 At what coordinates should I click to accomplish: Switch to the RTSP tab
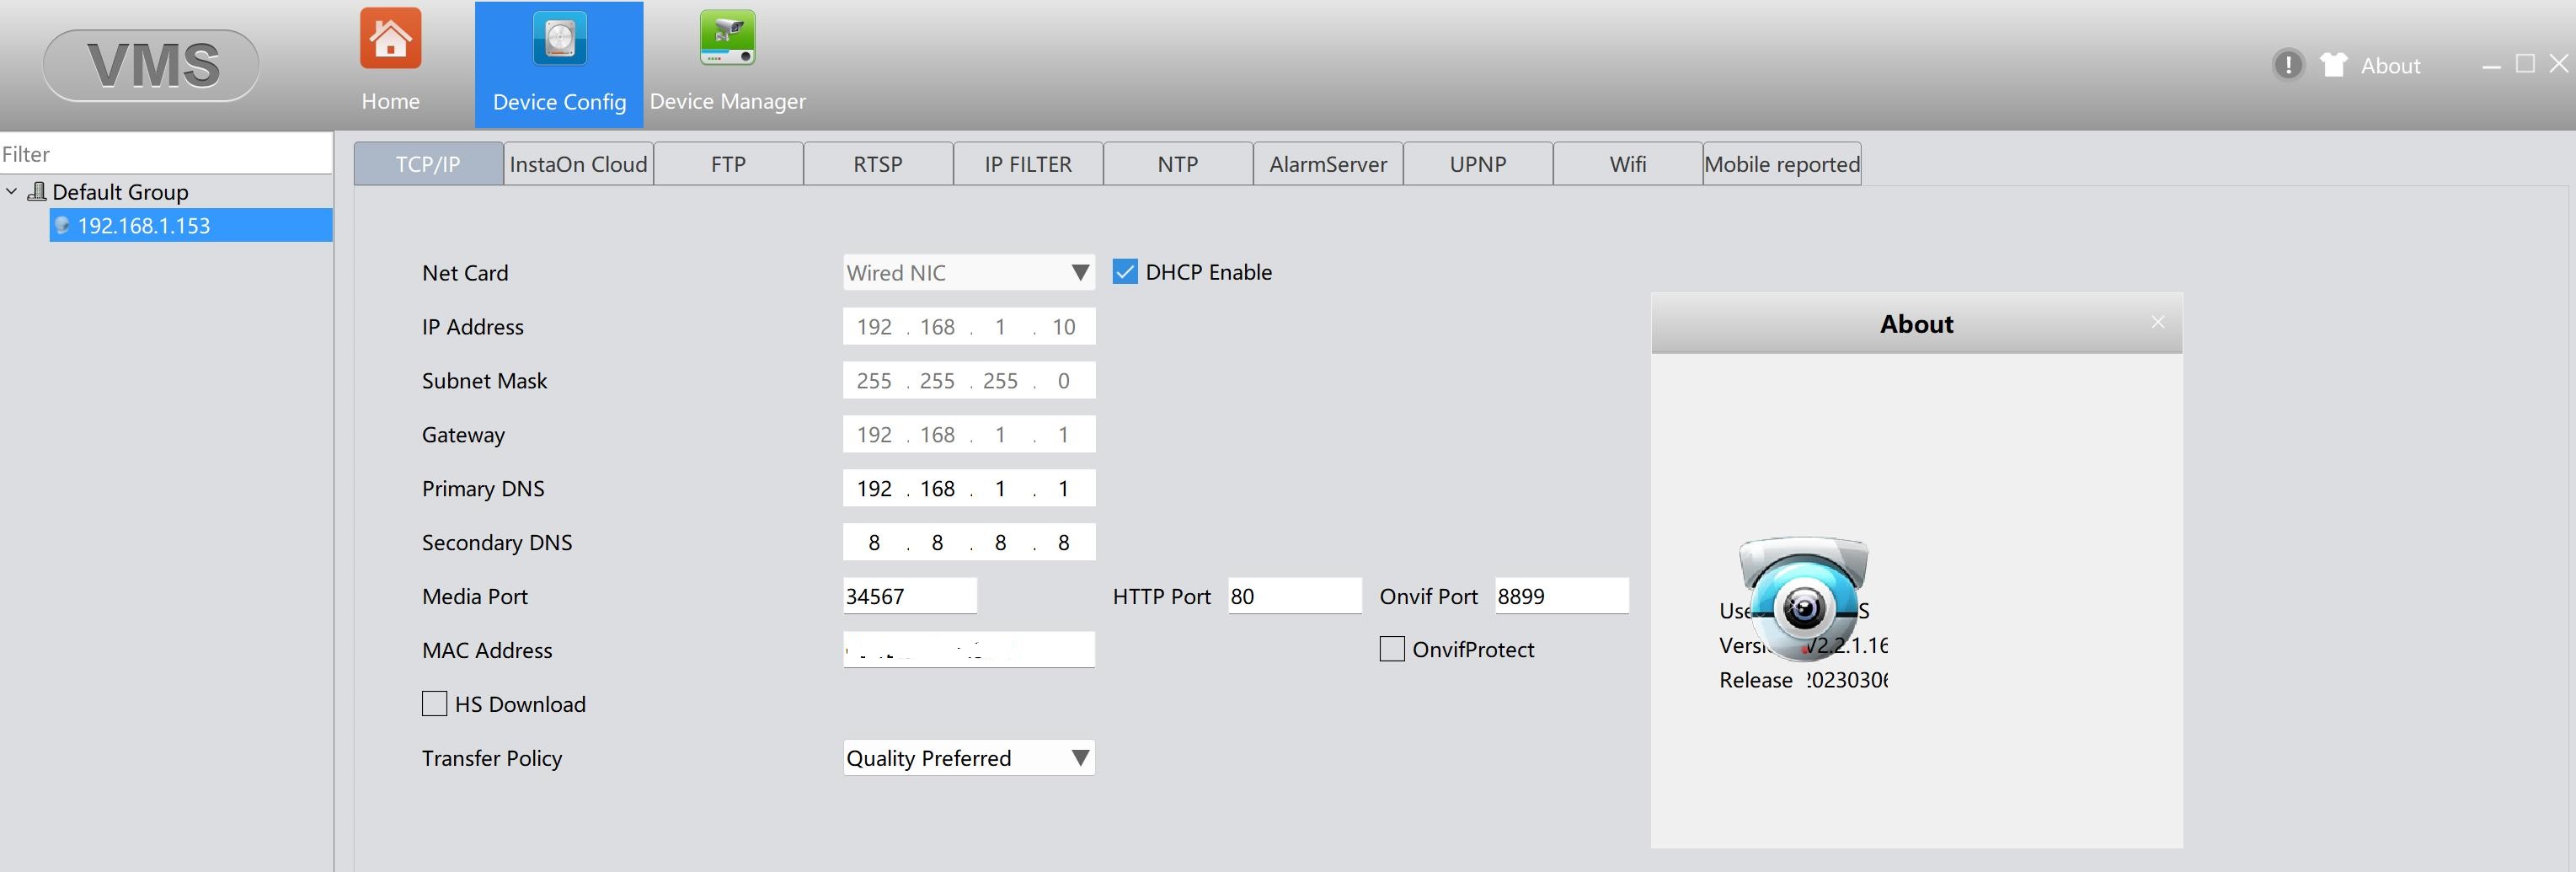coord(877,164)
